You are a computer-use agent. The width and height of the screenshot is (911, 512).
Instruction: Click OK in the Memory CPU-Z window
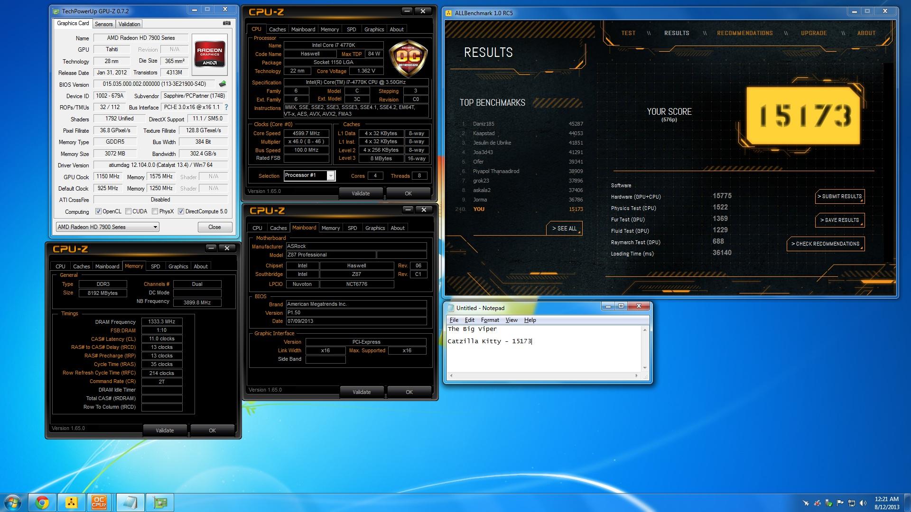point(212,430)
